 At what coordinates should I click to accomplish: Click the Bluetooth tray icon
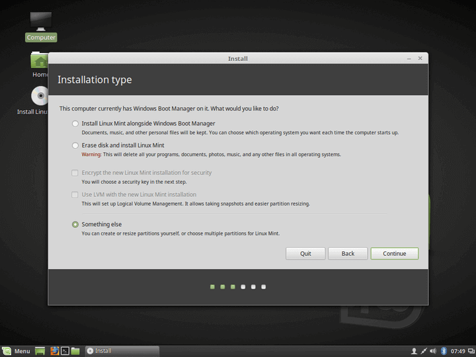tap(444, 351)
